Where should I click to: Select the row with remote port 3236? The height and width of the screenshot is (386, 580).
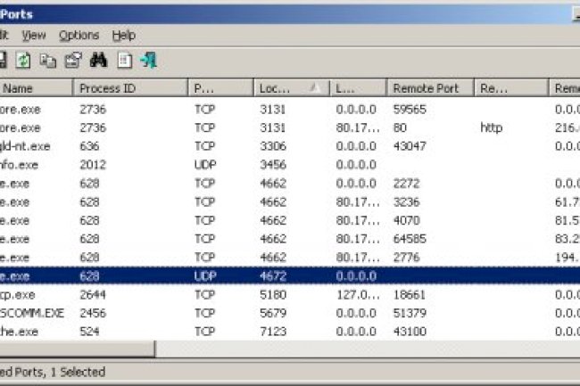(x=290, y=202)
